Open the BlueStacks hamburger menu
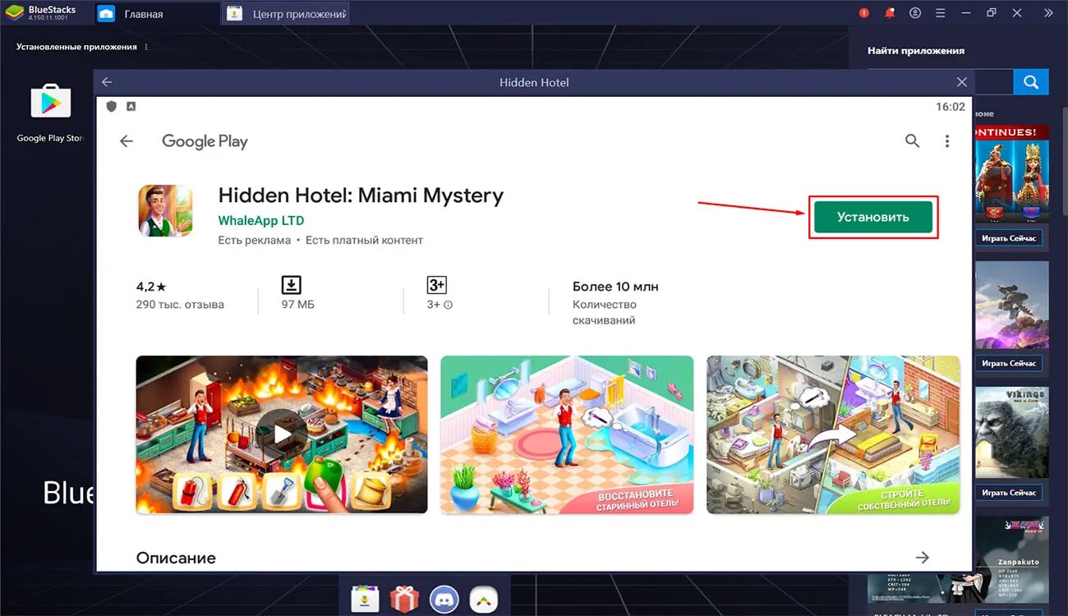 pyautogui.click(x=941, y=13)
